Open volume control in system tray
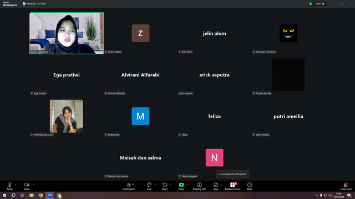Viewport: 355px width, 199px height. point(330,195)
